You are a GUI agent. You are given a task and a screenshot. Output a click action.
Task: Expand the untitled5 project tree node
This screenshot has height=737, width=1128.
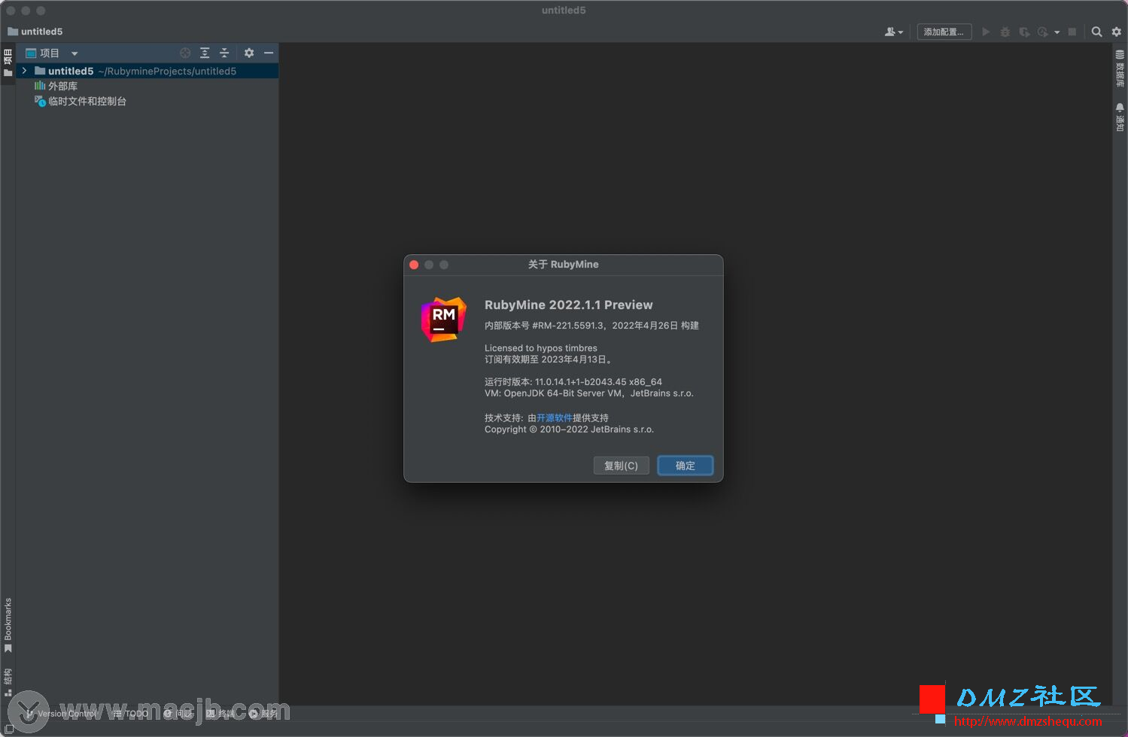pos(25,71)
